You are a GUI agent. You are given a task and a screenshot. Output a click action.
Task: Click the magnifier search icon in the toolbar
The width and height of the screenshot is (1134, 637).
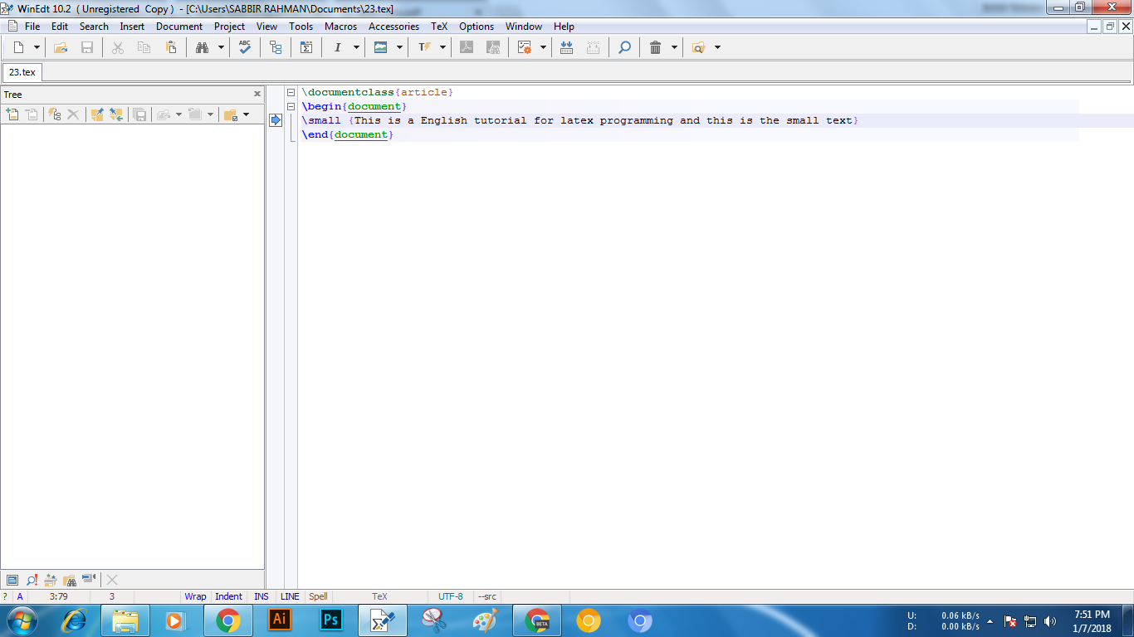[x=624, y=48]
